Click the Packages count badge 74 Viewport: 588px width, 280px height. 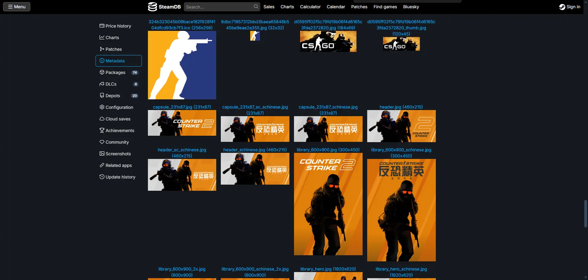135,72
